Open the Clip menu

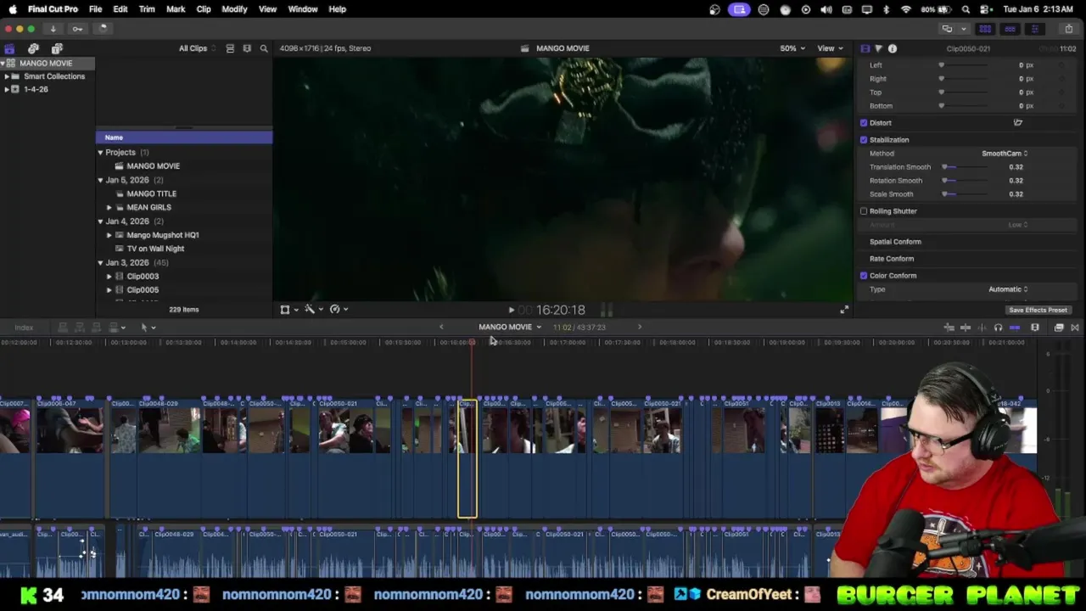click(x=204, y=9)
